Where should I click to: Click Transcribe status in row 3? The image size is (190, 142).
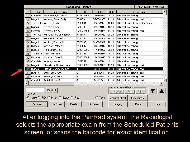(x=37, y=23)
